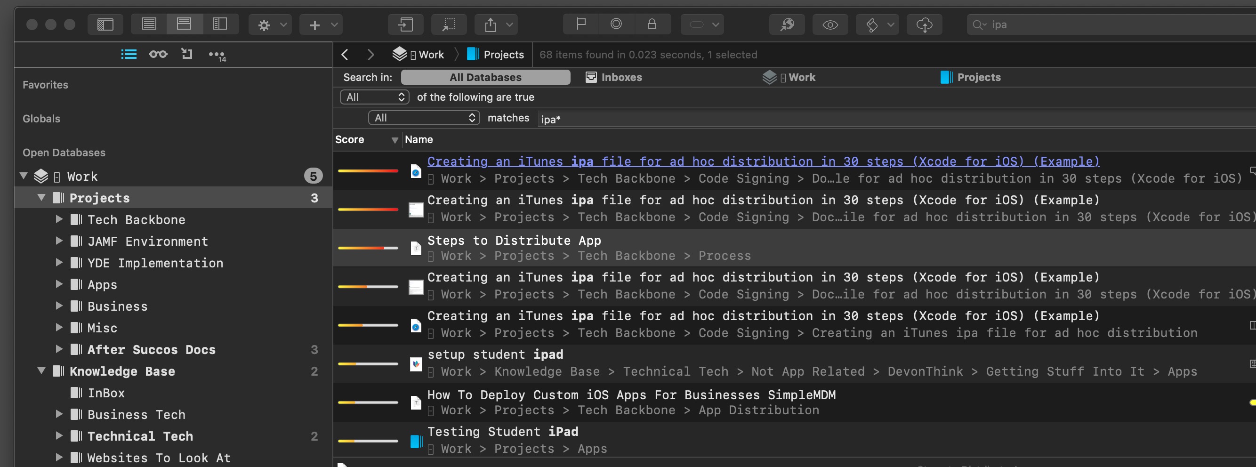Select the import sidebar icon
Viewport: 1256px width, 467px height.
pyautogui.click(x=187, y=54)
